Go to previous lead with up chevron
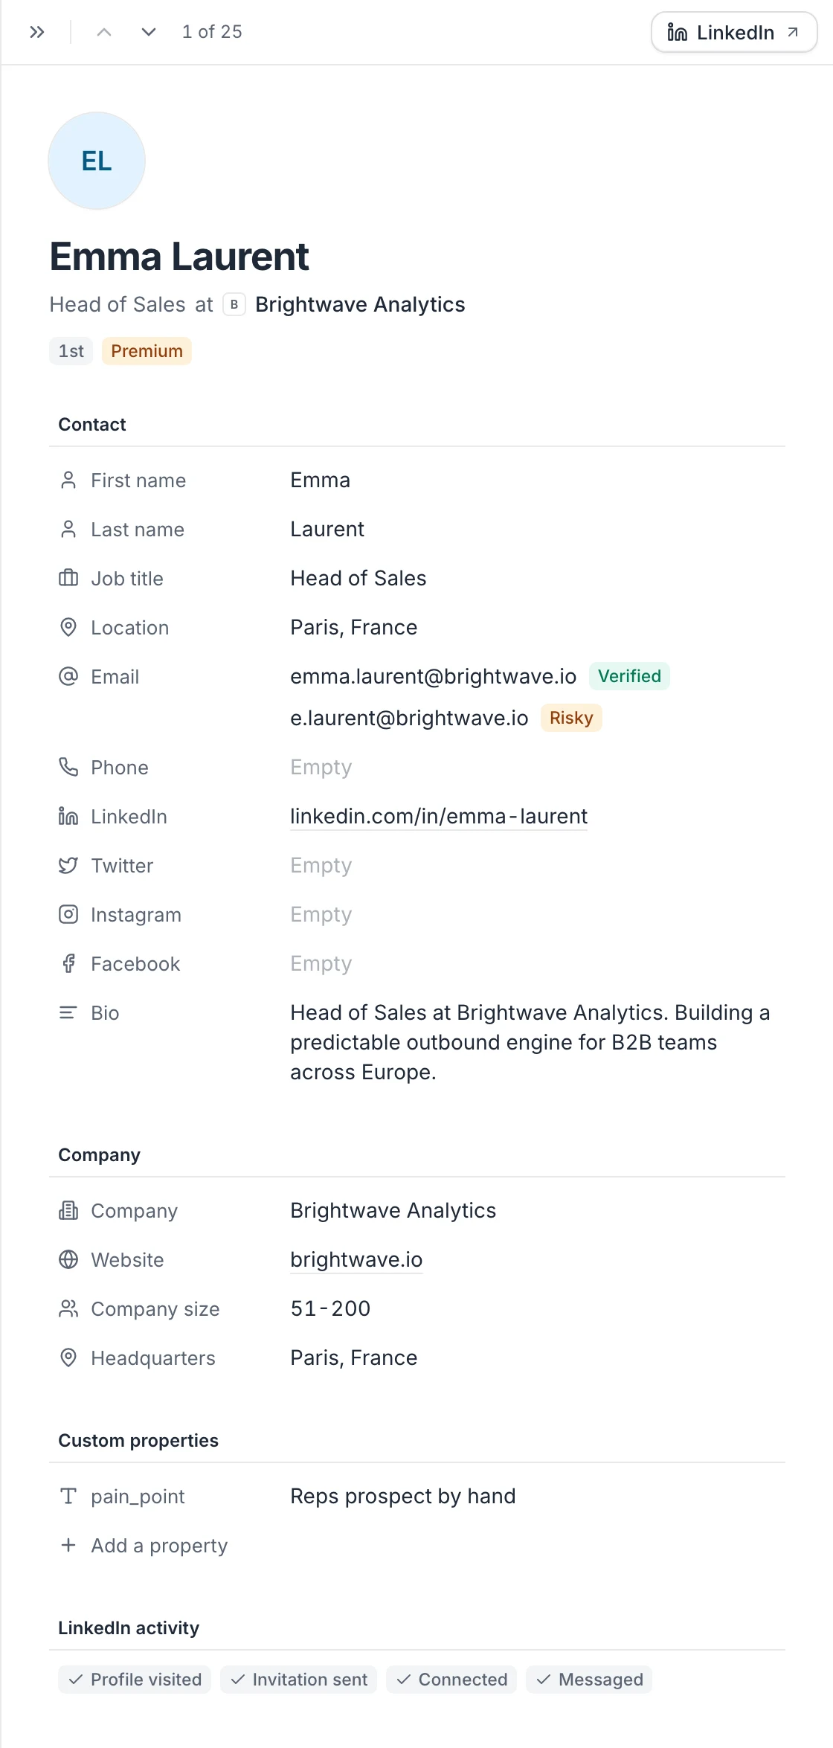 (104, 32)
